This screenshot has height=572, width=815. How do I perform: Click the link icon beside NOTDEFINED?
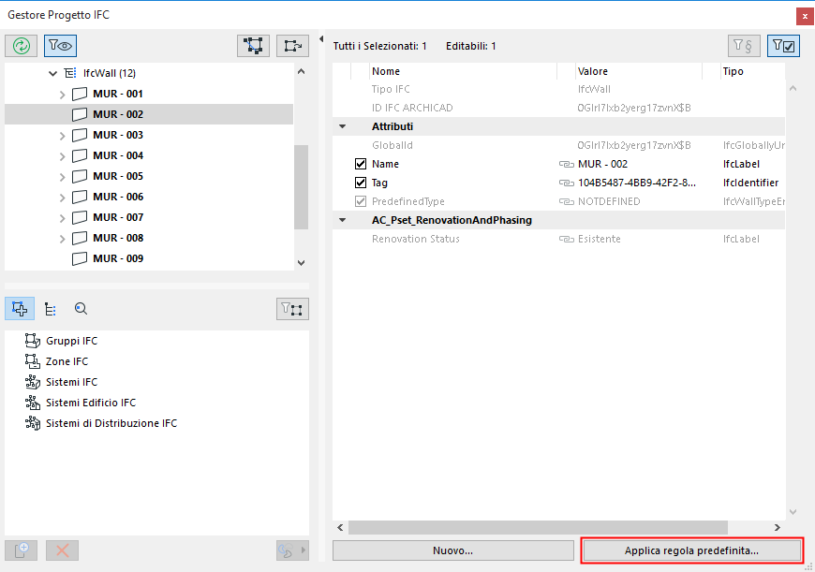[566, 201]
